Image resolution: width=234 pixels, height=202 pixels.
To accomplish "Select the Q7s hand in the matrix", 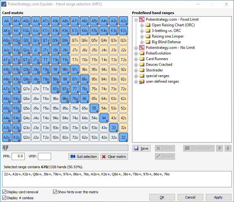I will (x=75, y=40).
